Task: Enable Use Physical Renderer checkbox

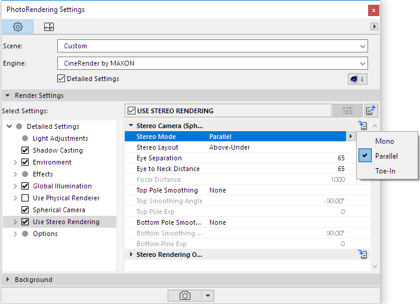Action: click(x=25, y=198)
